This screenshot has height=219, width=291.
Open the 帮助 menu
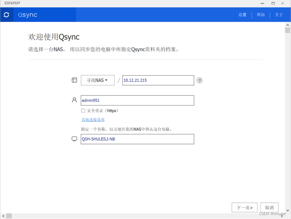coord(261,15)
